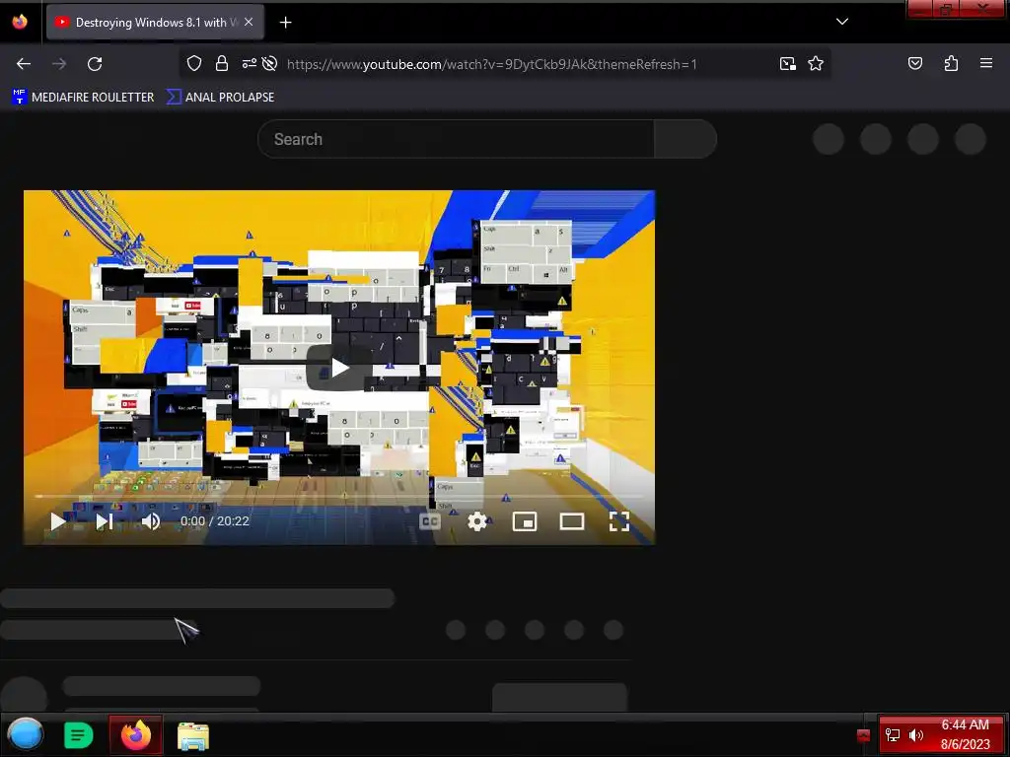Switch to theater mode

(572, 521)
